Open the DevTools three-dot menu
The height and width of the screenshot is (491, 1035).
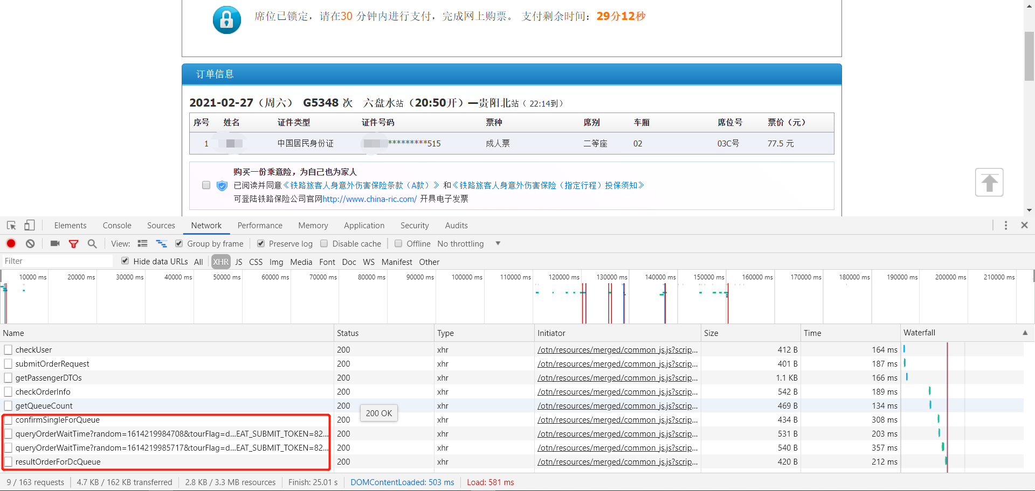point(1006,225)
